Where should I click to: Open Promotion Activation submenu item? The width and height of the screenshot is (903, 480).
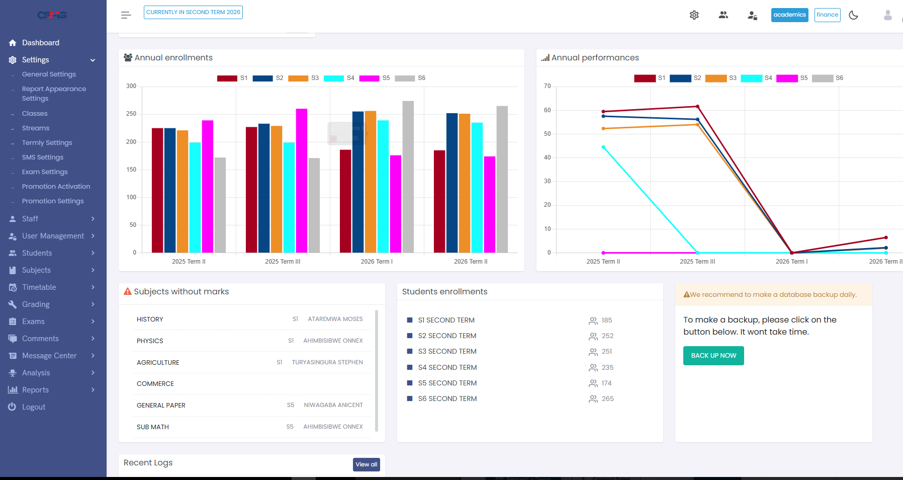coord(56,187)
